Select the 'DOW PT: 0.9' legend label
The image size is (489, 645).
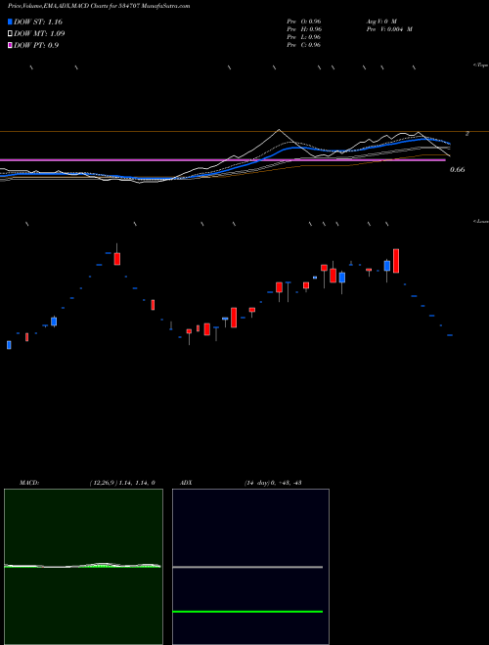point(36,45)
